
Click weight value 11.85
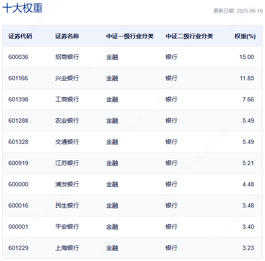click(x=247, y=78)
